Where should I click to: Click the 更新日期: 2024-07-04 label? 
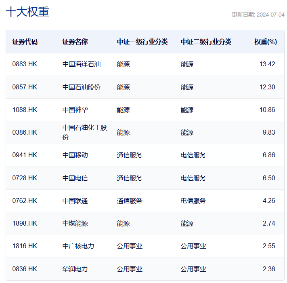pyautogui.click(x=258, y=15)
